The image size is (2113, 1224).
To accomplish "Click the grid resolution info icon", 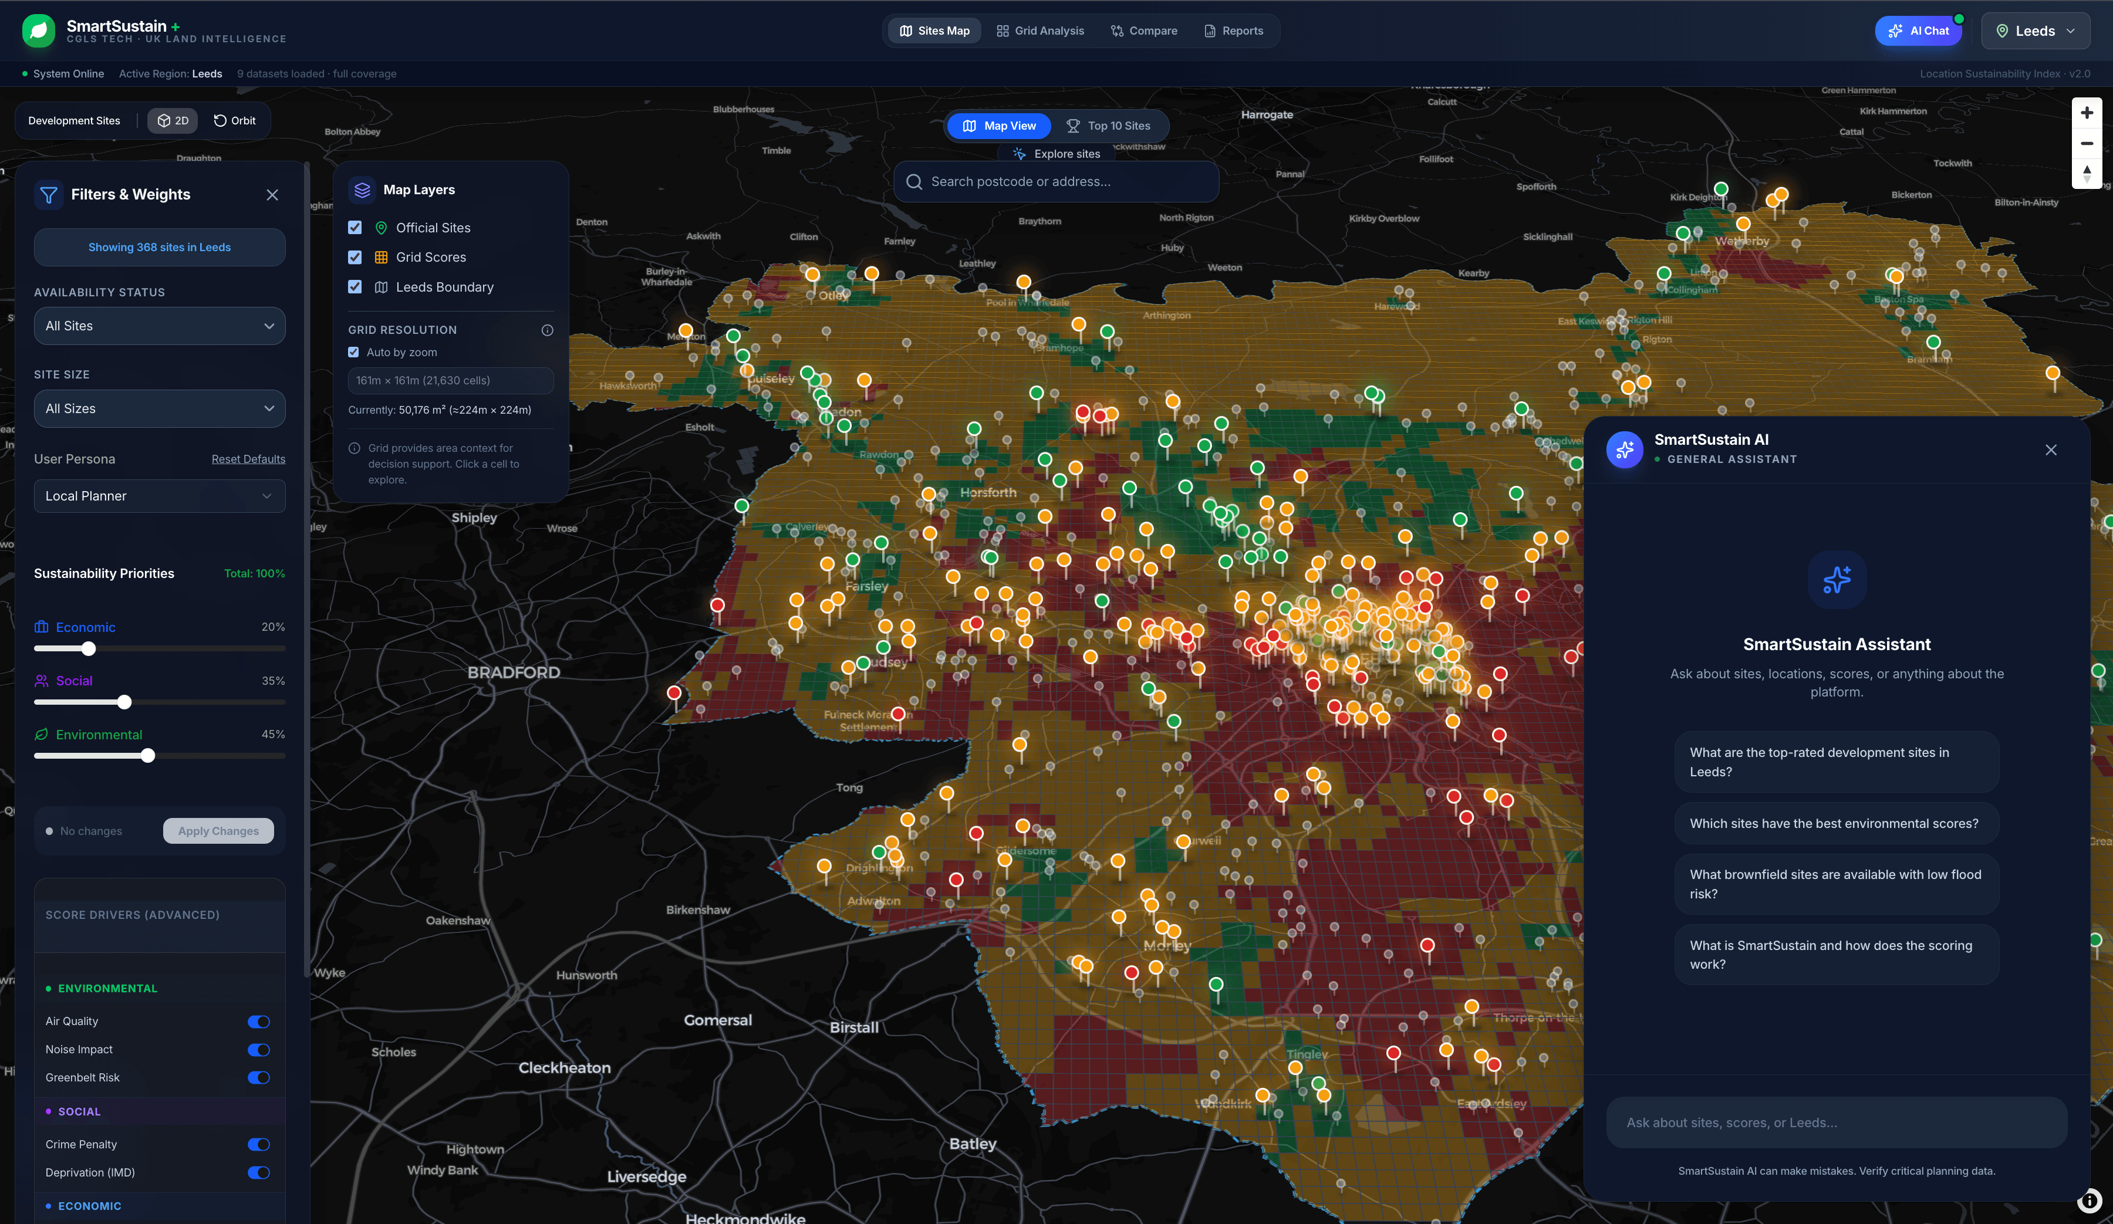I will click(546, 330).
